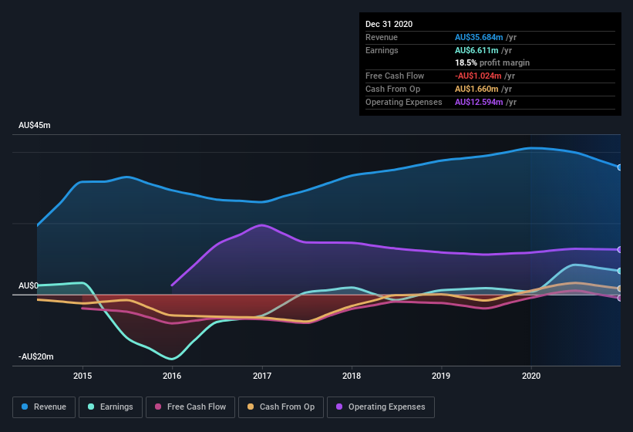Toggle the Revenue legend button
Screen dimensions: 633x432
point(44,407)
